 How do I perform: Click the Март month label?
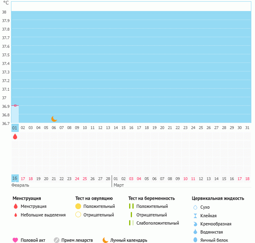(x=119, y=185)
